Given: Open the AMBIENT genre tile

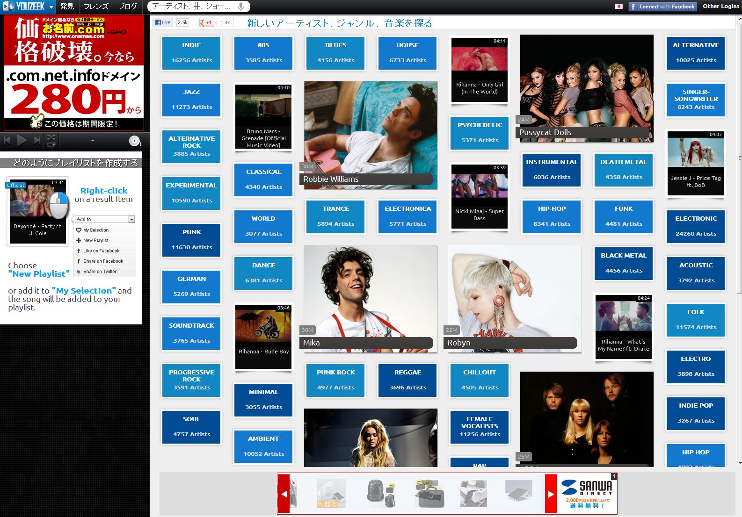Looking at the screenshot, I should pyautogui.click(x=263, y=446).
